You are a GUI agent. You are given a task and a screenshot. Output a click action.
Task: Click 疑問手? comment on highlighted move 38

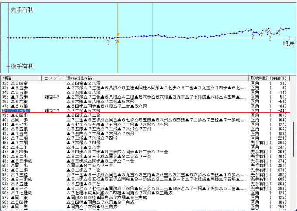pyautogui.click(x=52, y=111)
